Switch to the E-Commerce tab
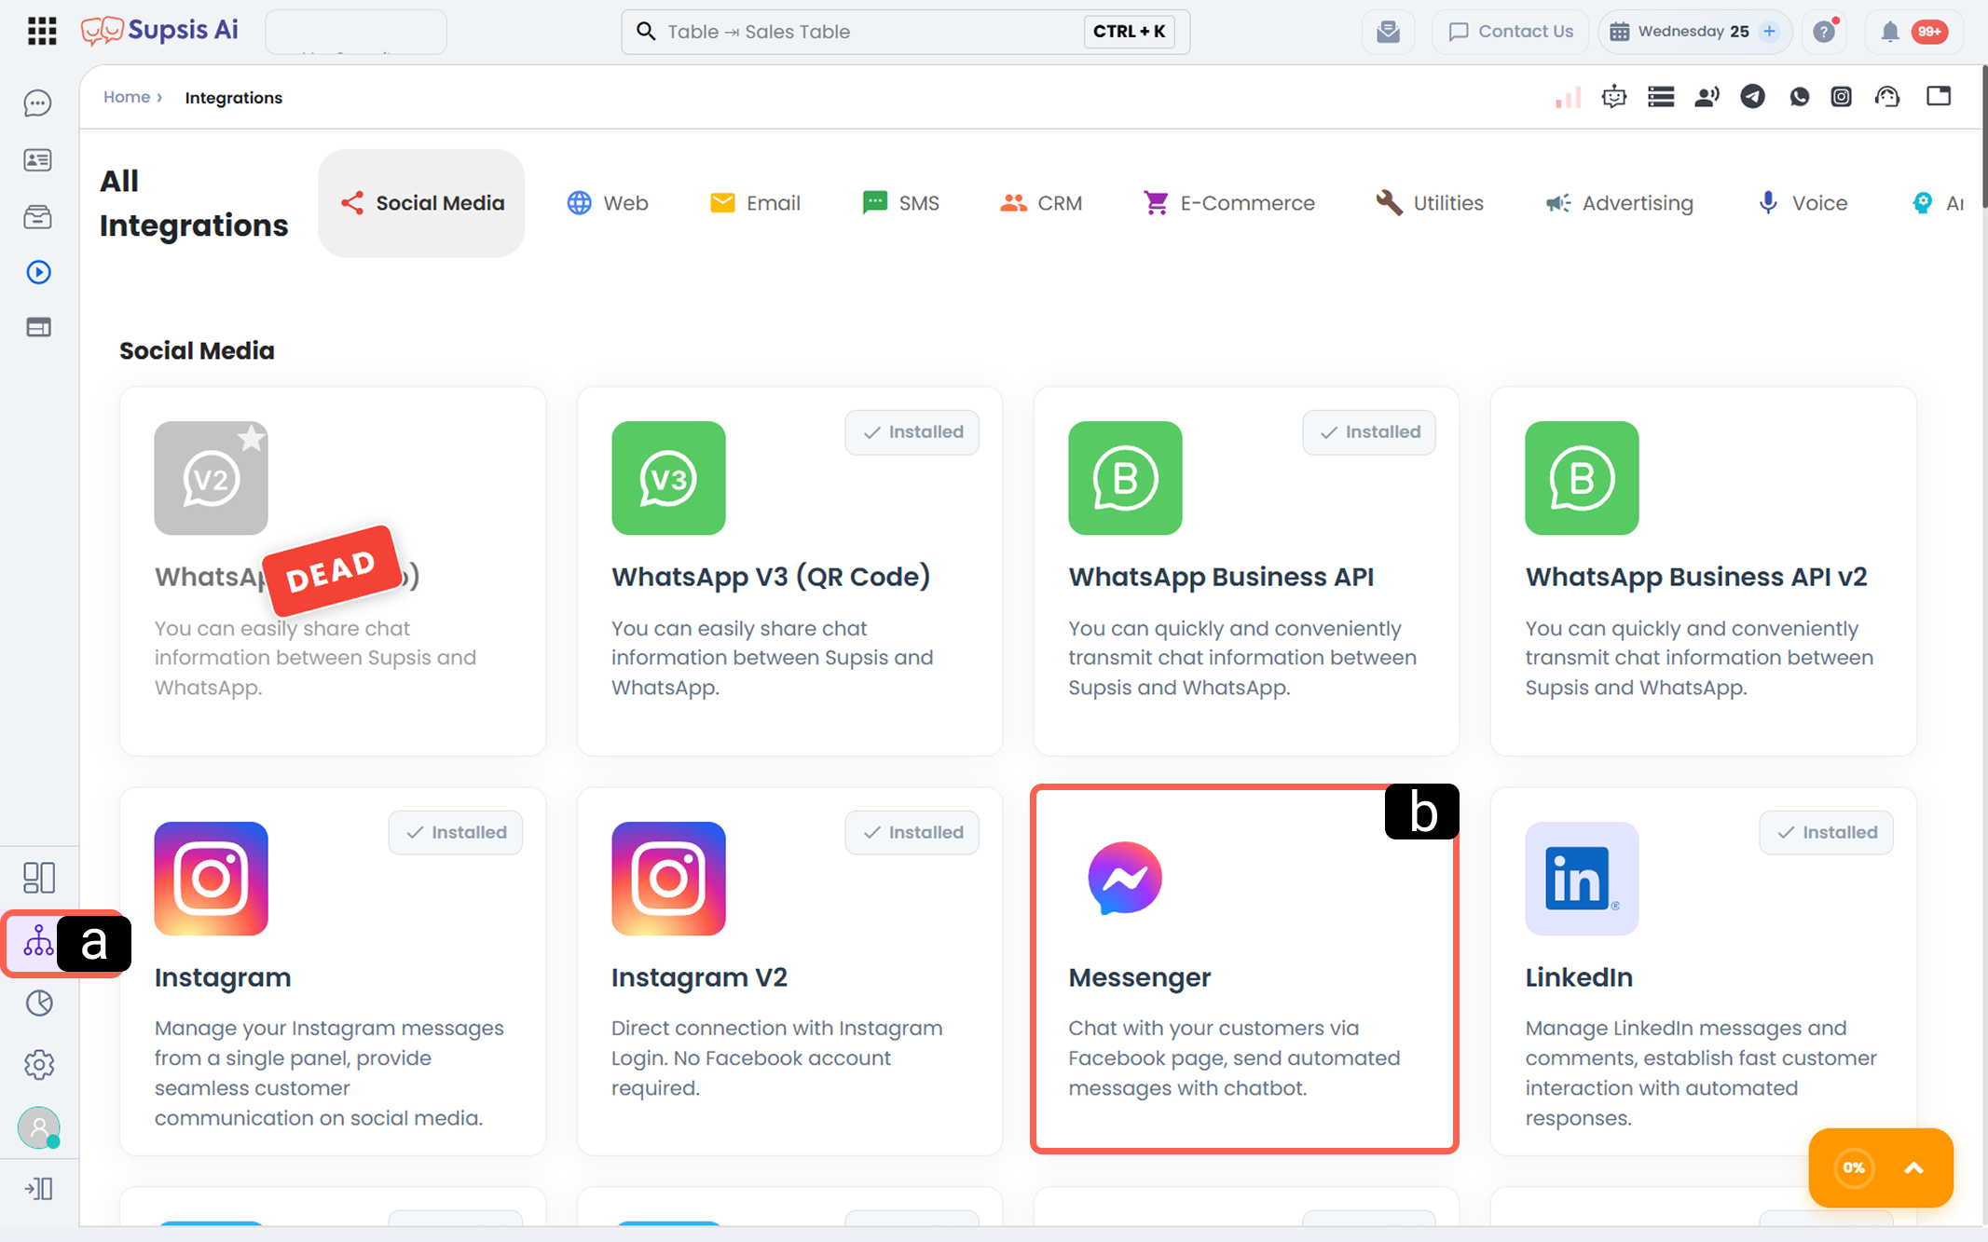Screen dimensions: 1988x1242 (1229, 203)
